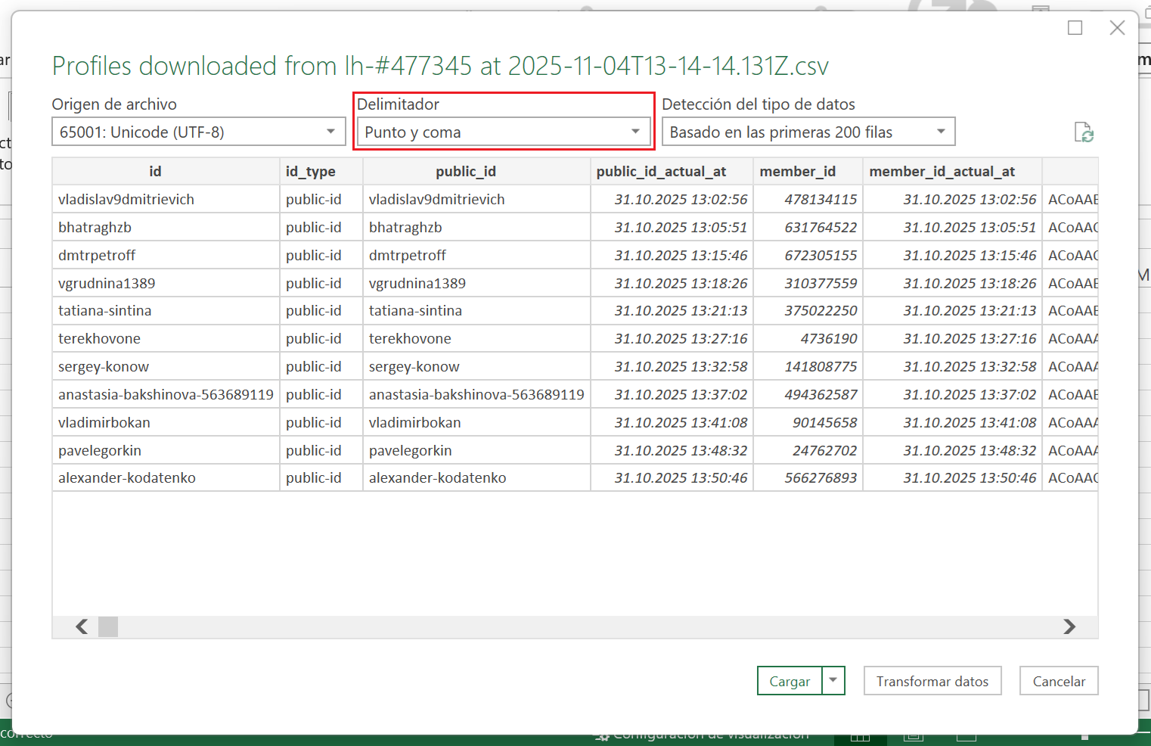
Task: Expand the Delimitador dropdown showing Punto y coma
Action: tap(503, 132)
